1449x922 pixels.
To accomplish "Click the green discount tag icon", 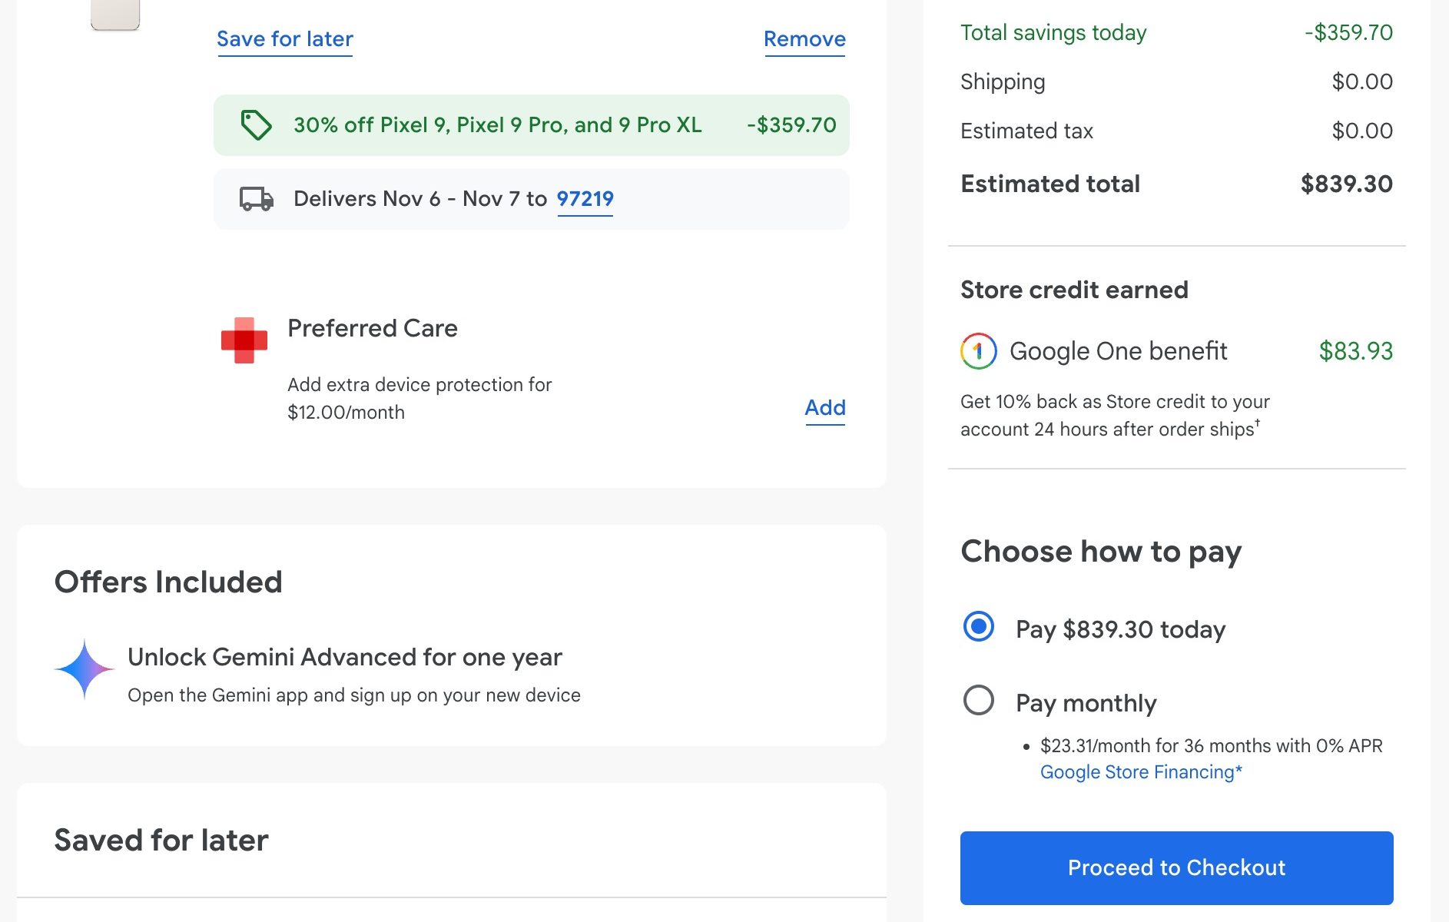I will coord(256,125).
